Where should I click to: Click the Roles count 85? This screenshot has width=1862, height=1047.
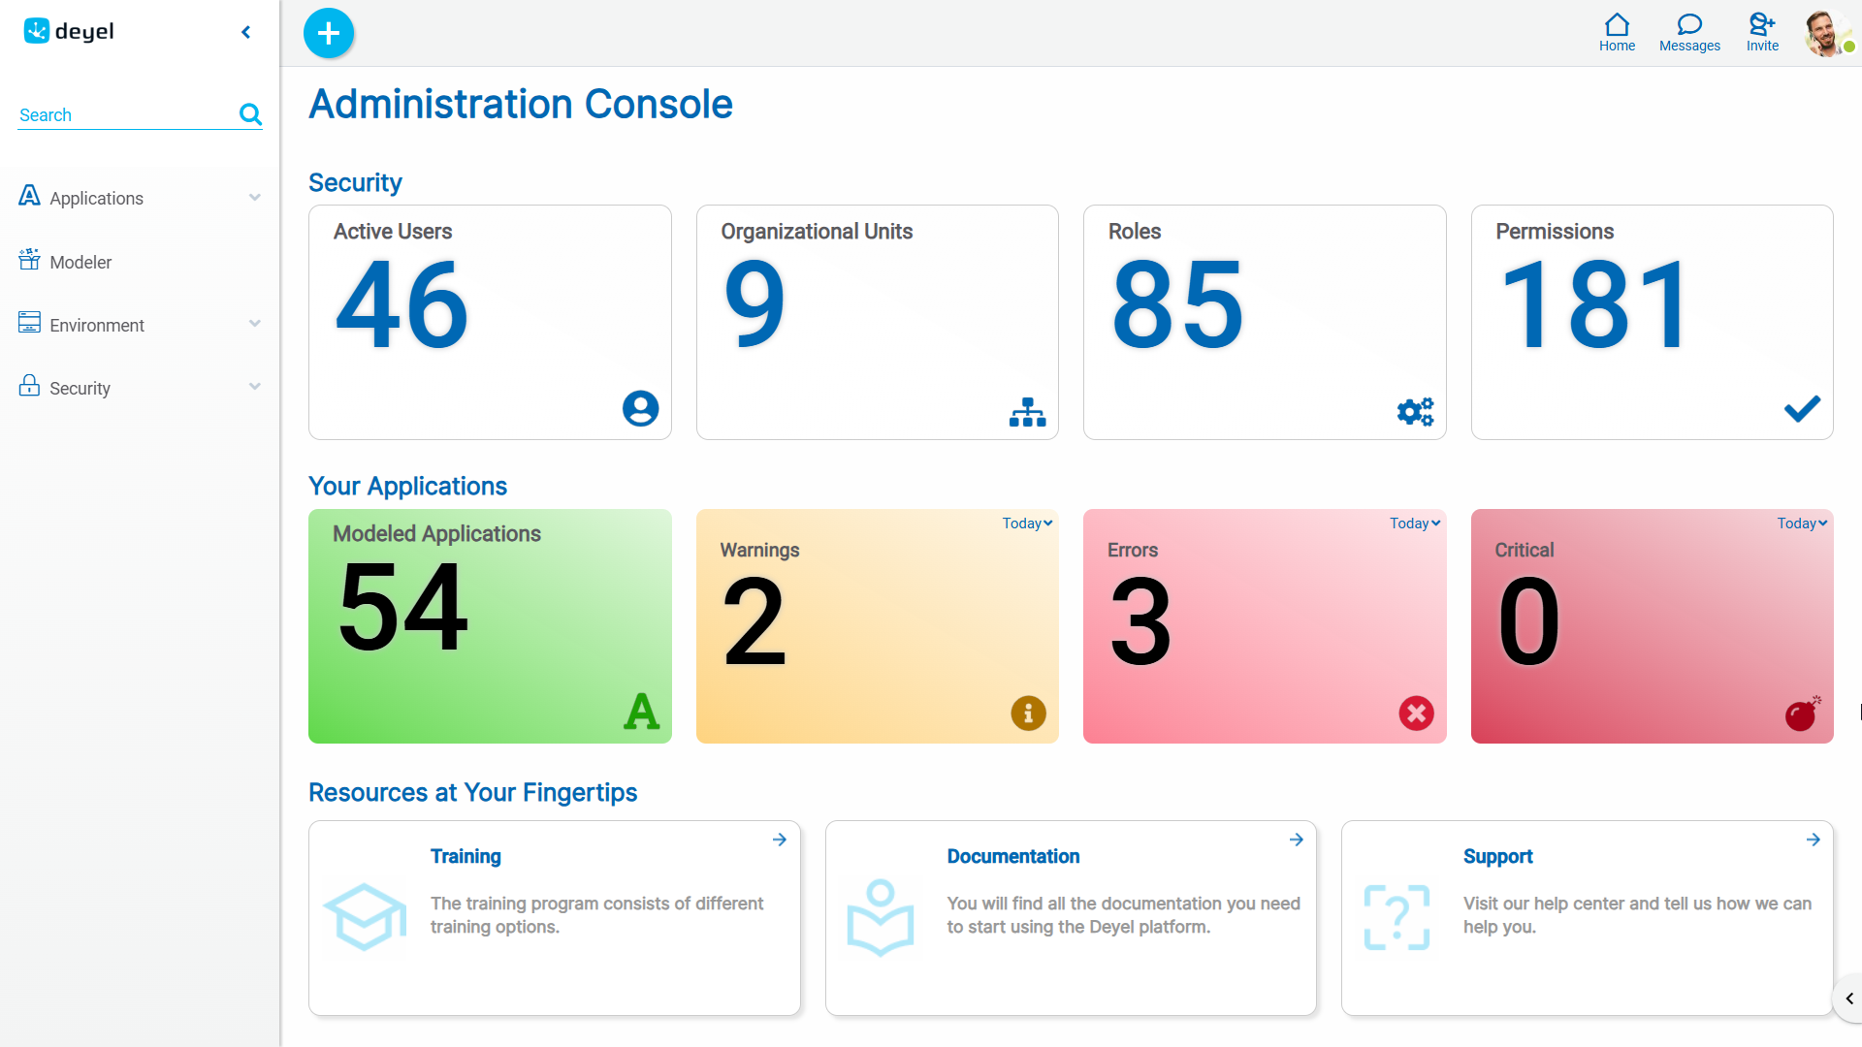pyautogui.click(x=1177, y=305)
